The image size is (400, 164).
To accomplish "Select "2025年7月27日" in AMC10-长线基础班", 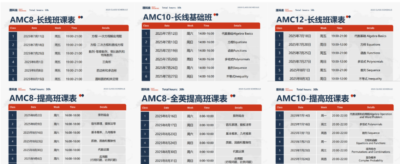I will pos(167,76).
